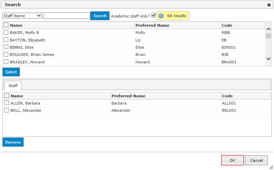Close the Search dialog with X icon
The height and width of the screenshot is (170, 274).
269,5
